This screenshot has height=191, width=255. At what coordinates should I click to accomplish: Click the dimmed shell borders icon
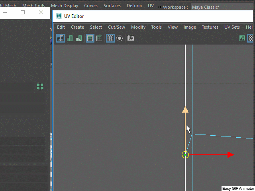(99, 38)
